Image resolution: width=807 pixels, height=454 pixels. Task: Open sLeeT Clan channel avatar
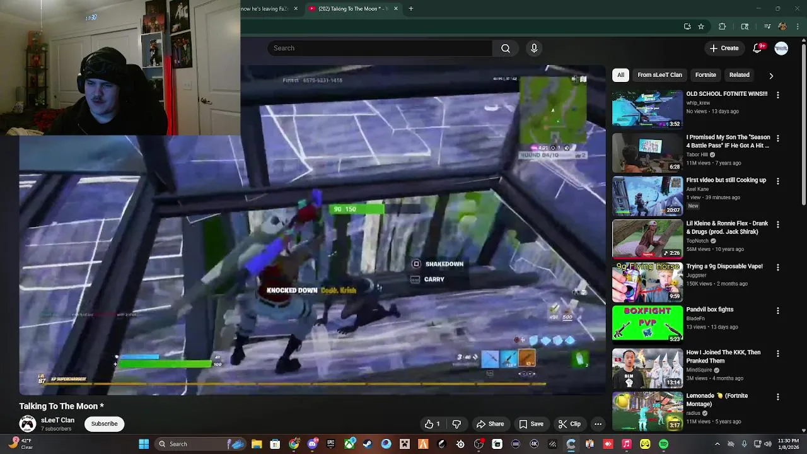[27, 424]
